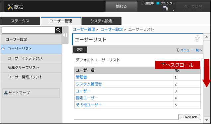The width and height of the screenshot is (211, 124).
Task: Click the サイトマップ icon
Action: (6, 93)
